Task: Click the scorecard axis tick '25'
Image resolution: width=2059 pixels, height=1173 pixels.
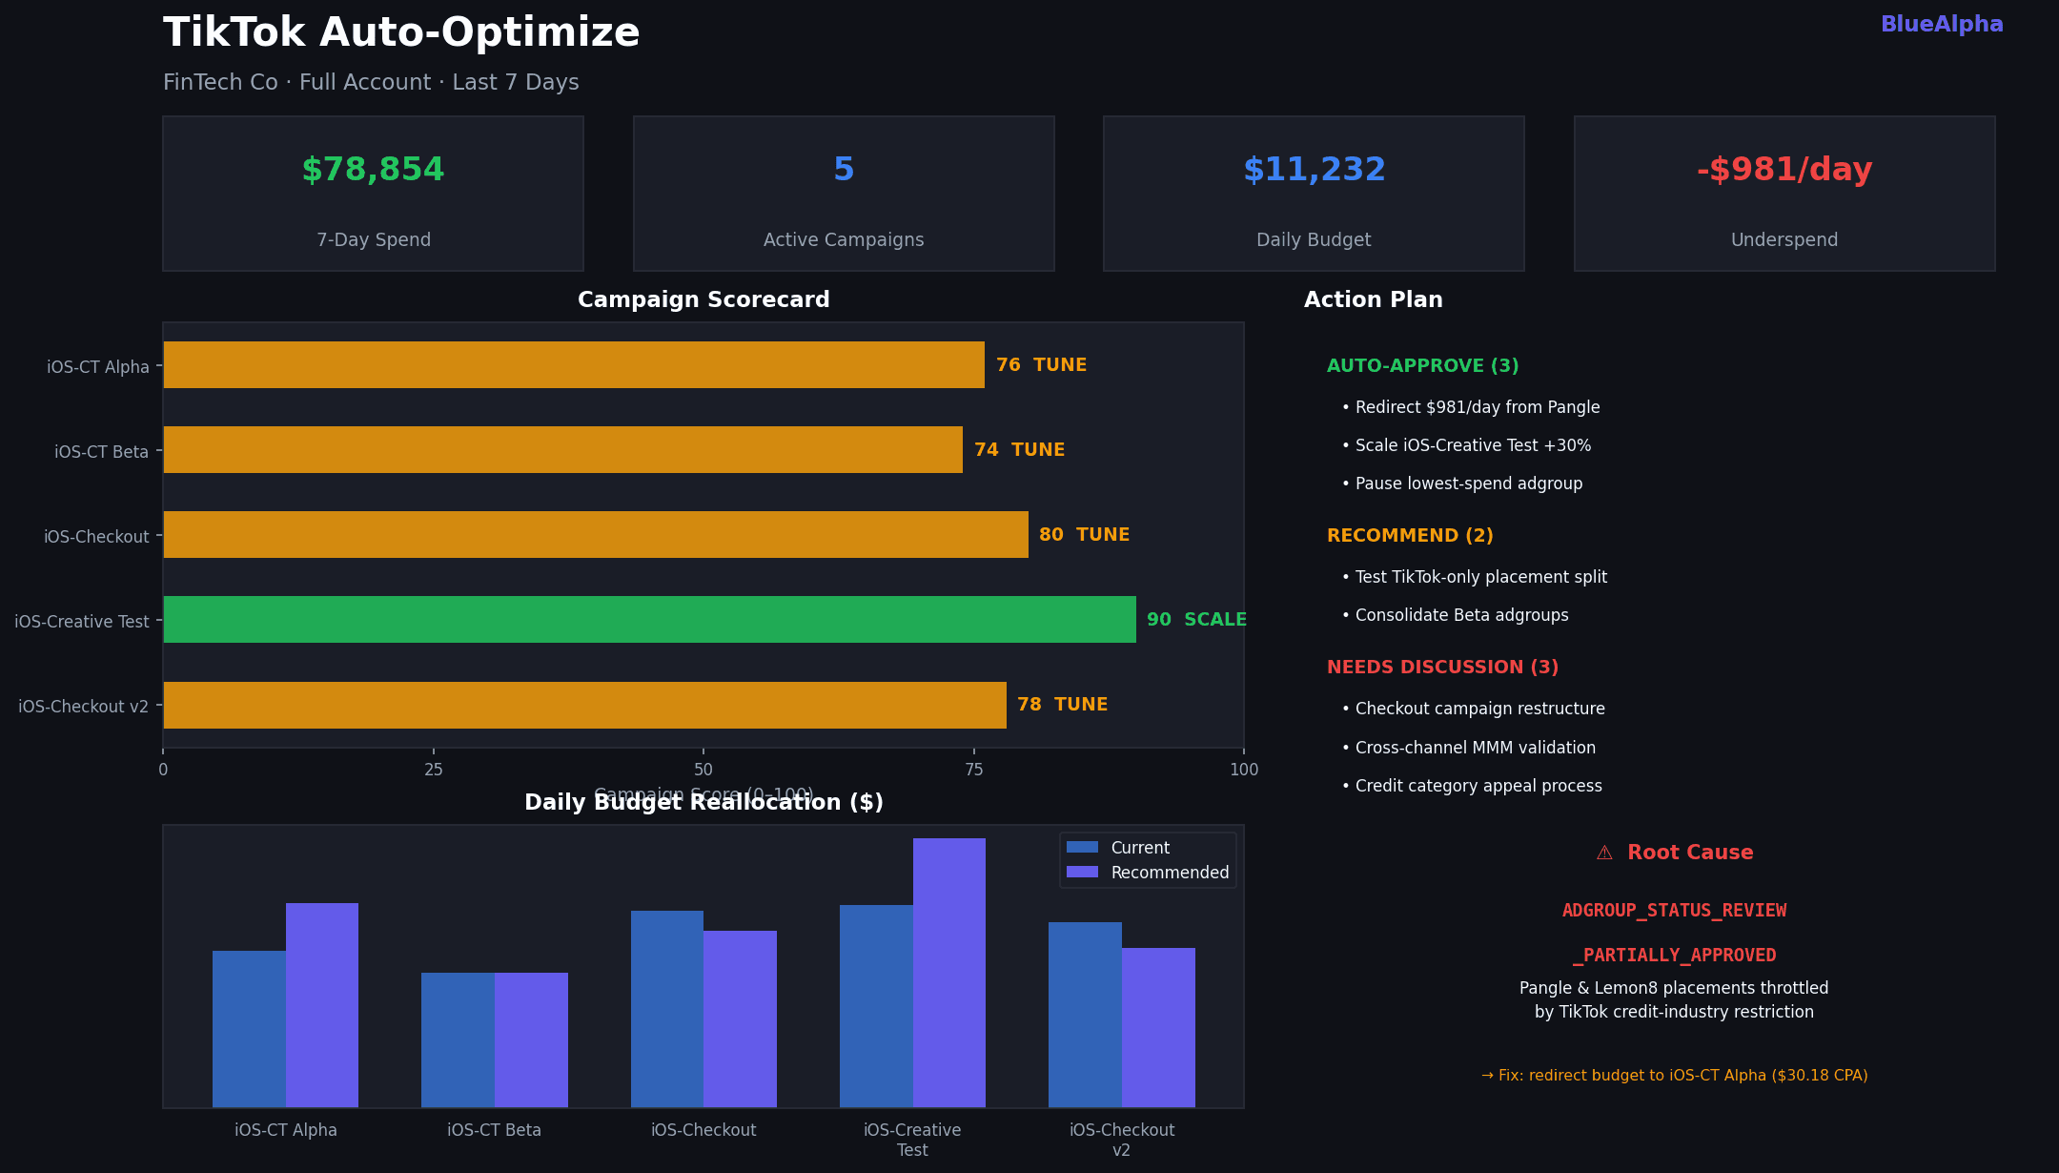Action: point(434,770)
